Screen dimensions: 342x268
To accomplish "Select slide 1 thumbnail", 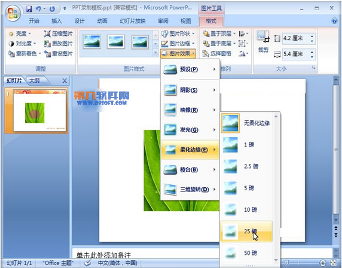I will pos(39,111).
